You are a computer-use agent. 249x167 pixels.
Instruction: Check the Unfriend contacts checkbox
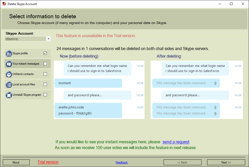click(45, 74)
